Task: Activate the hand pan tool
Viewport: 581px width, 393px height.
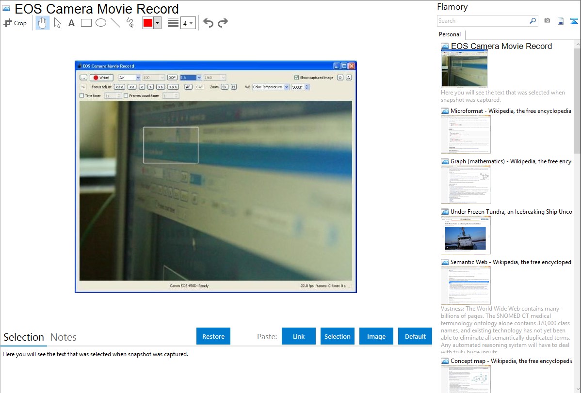Action: [43, 23]
